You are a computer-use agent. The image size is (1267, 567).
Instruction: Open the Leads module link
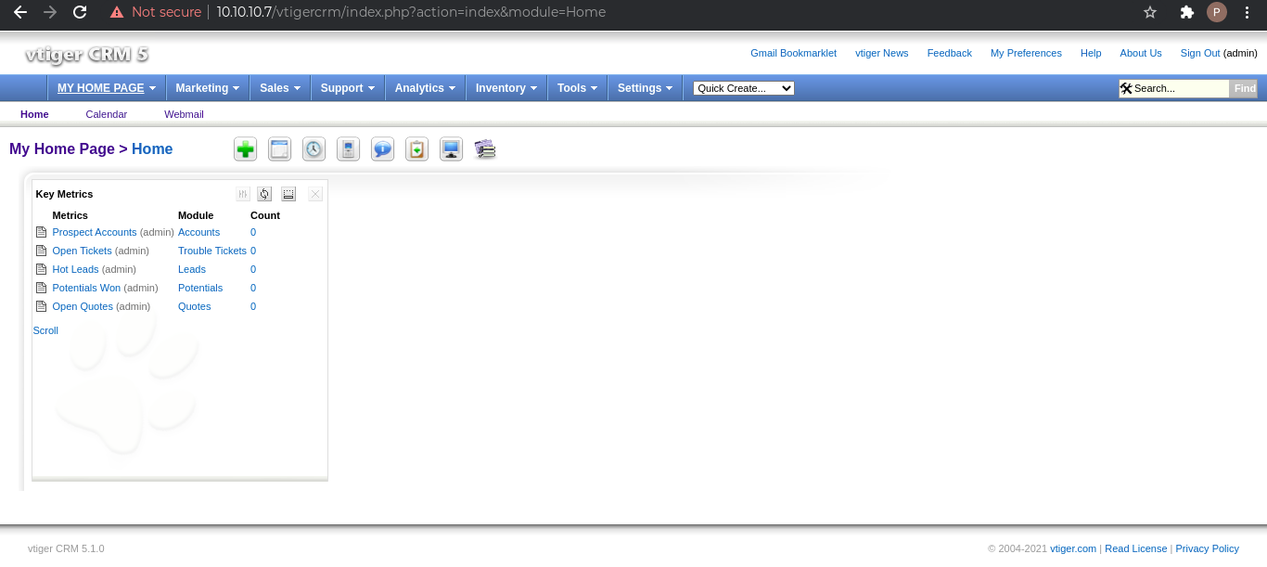point(192,269)
